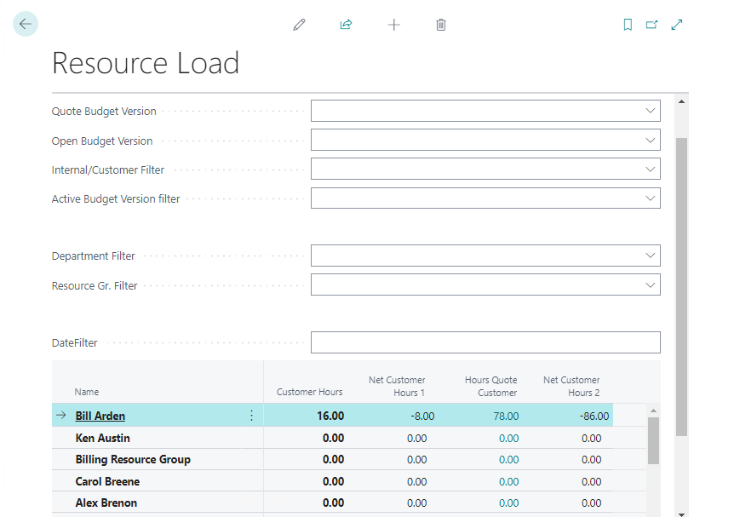
Task: Click the pencil edit icon
Action: [x=299, y=25]
